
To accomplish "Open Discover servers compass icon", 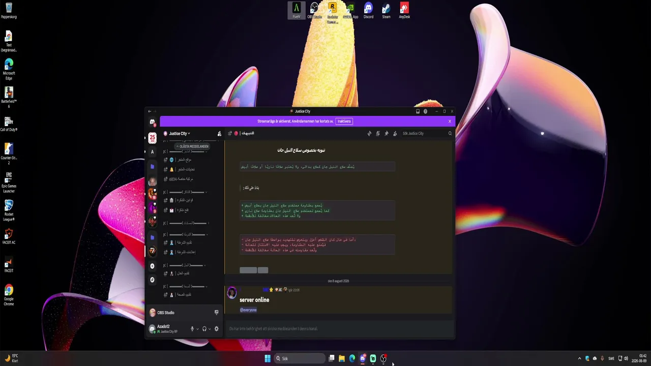I will click(152, 280).
